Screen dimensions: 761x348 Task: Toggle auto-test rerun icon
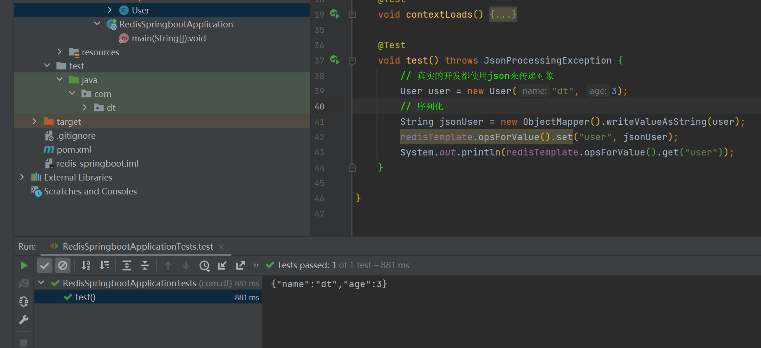[24, 302]
